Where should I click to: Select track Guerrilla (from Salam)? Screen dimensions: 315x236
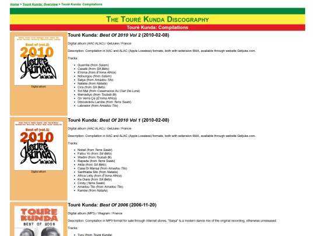[x=93, y=65]
